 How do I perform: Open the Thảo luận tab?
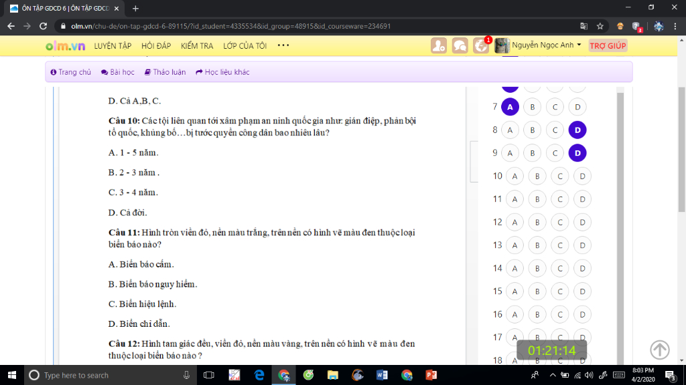tap(165, 72)
